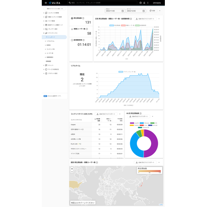Sort table by the 再生開始数 column header
The image size is (207, 207).
(98, 120)
